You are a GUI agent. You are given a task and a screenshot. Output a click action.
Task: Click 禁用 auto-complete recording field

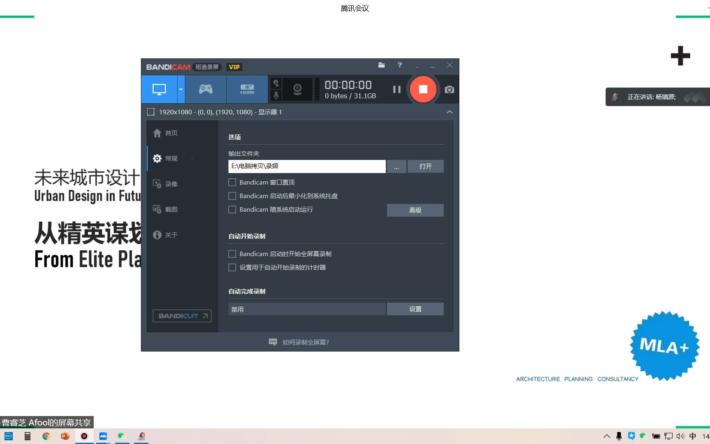pos(307,309)
